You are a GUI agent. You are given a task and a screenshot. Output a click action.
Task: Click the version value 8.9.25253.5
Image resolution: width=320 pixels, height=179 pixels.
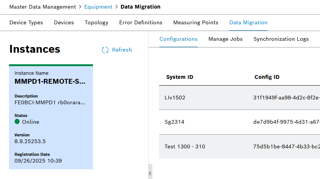click(30, 141)
